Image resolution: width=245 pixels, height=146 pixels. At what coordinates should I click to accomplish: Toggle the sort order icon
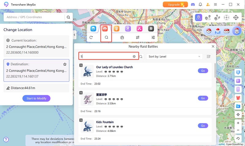point(209,57)
